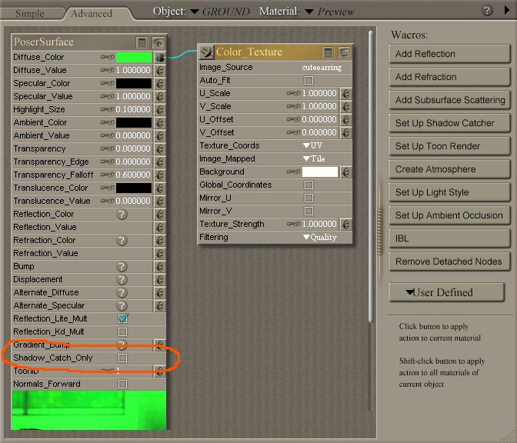
Task: Click Set Up Shadow Catcher button
Action: 449,123
